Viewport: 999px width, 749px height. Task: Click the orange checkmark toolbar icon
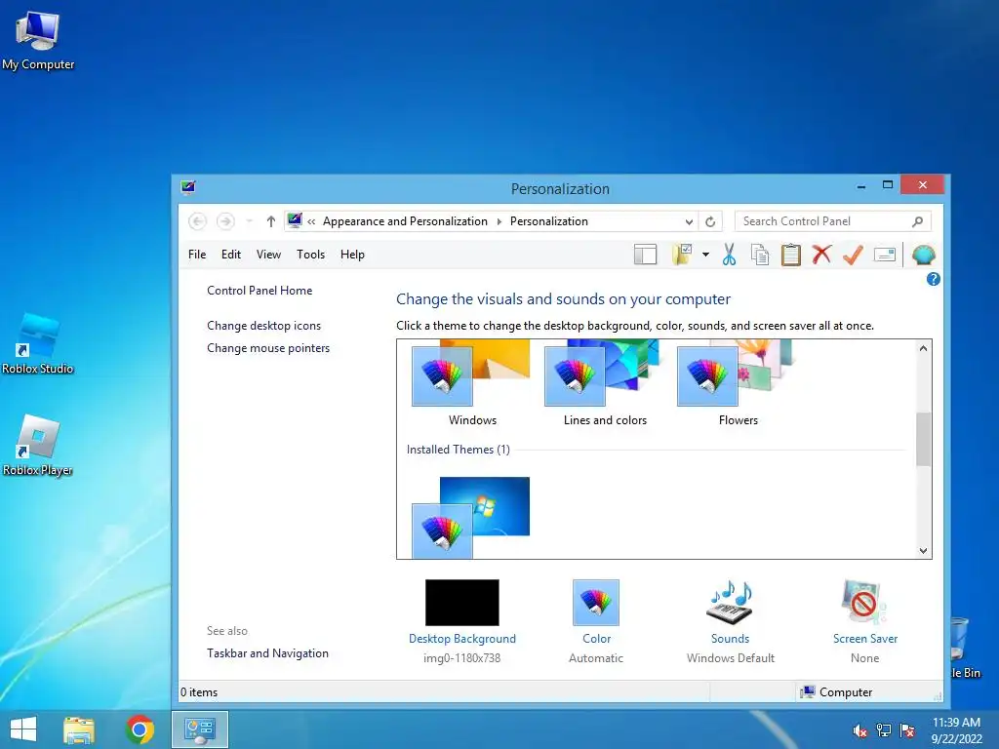(x=853, y=255)
